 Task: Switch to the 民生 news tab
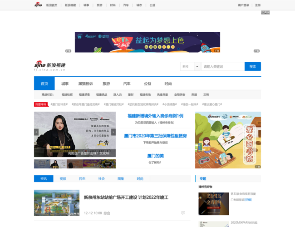[x=82, y=179]
